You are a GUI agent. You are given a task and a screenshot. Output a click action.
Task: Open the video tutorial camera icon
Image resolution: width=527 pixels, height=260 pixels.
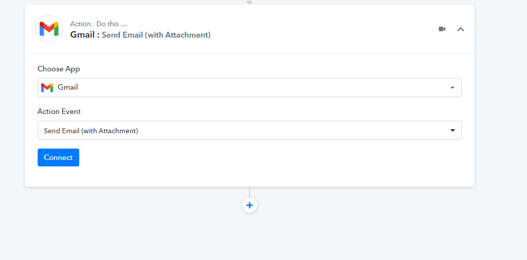442,29
